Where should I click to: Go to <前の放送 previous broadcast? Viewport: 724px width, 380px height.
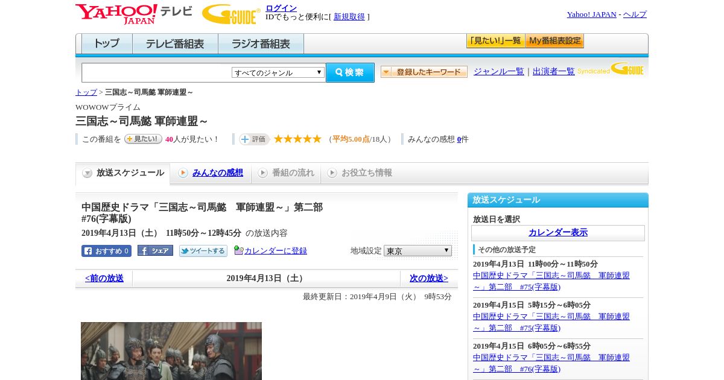coord(104,278)
